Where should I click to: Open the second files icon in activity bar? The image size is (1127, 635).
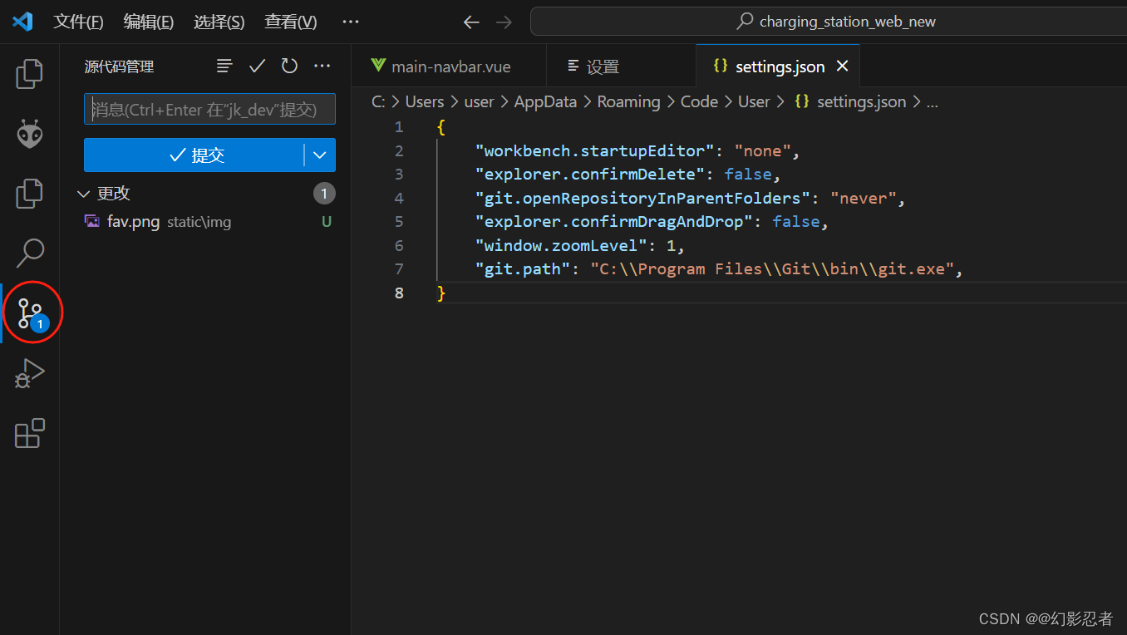pyautogui.click(x=30, y=193)
